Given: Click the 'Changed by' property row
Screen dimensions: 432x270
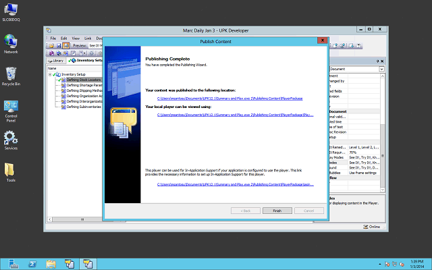Looking at the screenshot, I should 354,81.
